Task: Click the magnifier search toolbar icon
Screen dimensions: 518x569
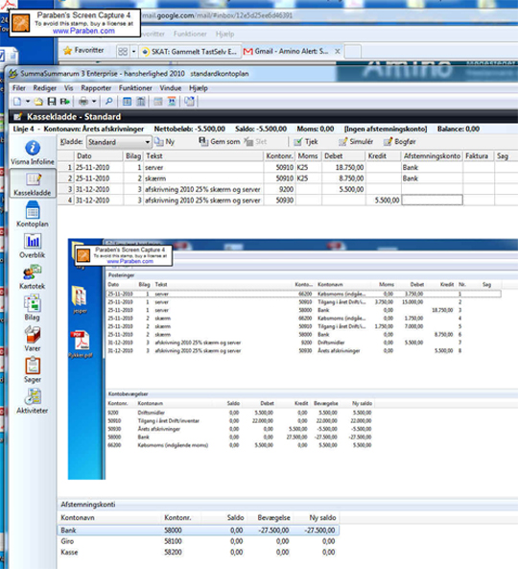Action: click(108, 102)
